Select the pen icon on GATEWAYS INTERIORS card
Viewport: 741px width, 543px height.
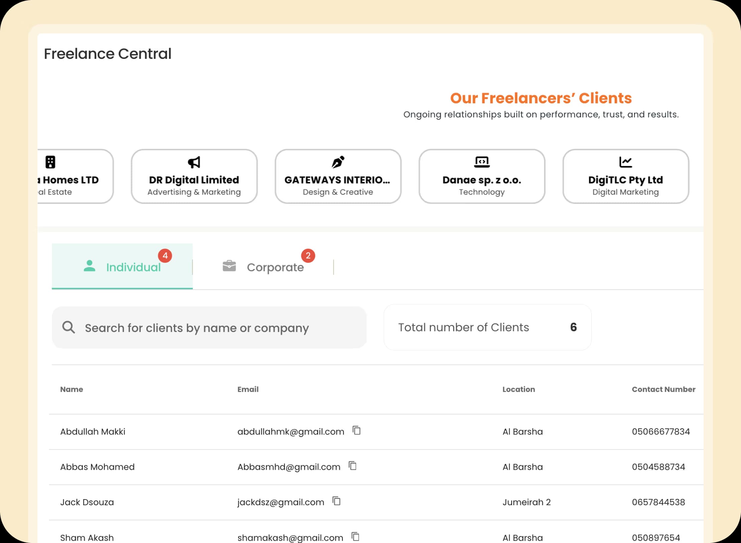[x=338, y=162]
